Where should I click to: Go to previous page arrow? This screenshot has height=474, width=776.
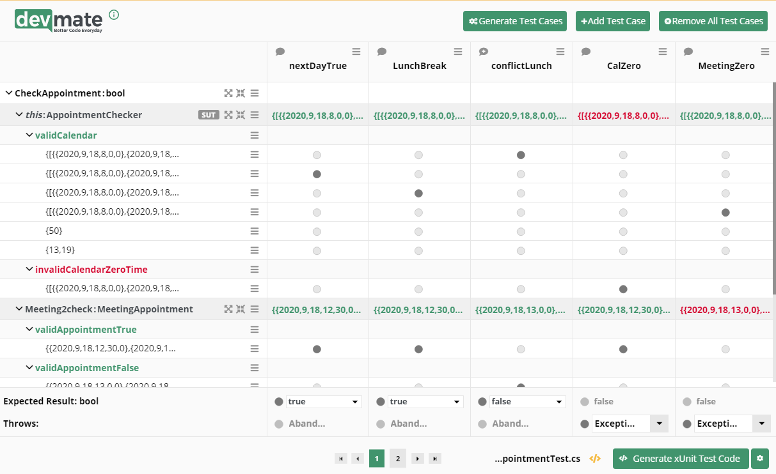(358, 459)
